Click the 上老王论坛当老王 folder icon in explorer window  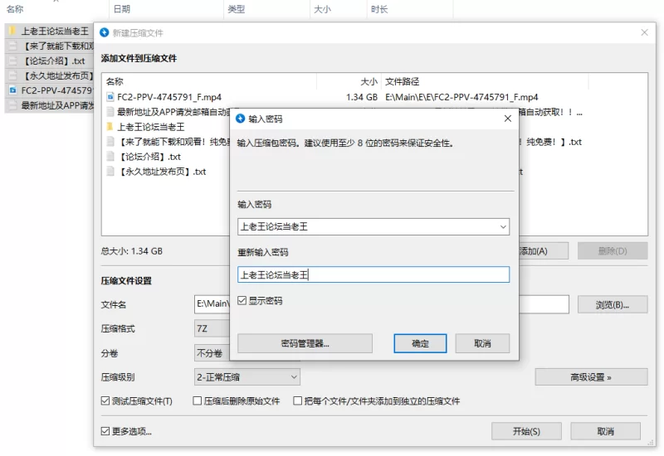tap(12, 31)
